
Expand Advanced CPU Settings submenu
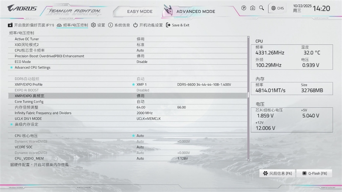coord(32,67)
